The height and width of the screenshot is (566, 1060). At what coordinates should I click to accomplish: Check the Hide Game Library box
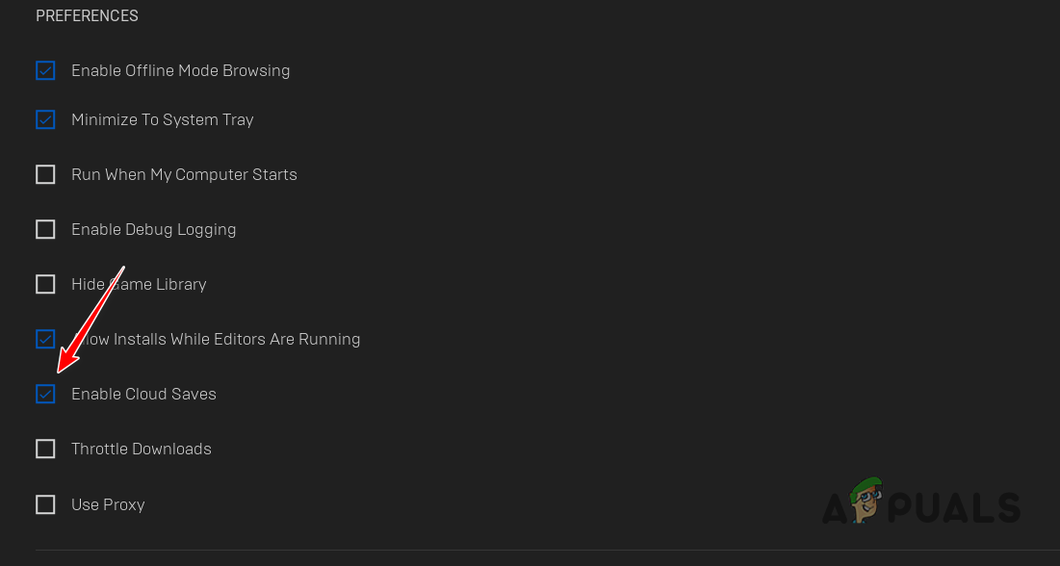(45, 284)
